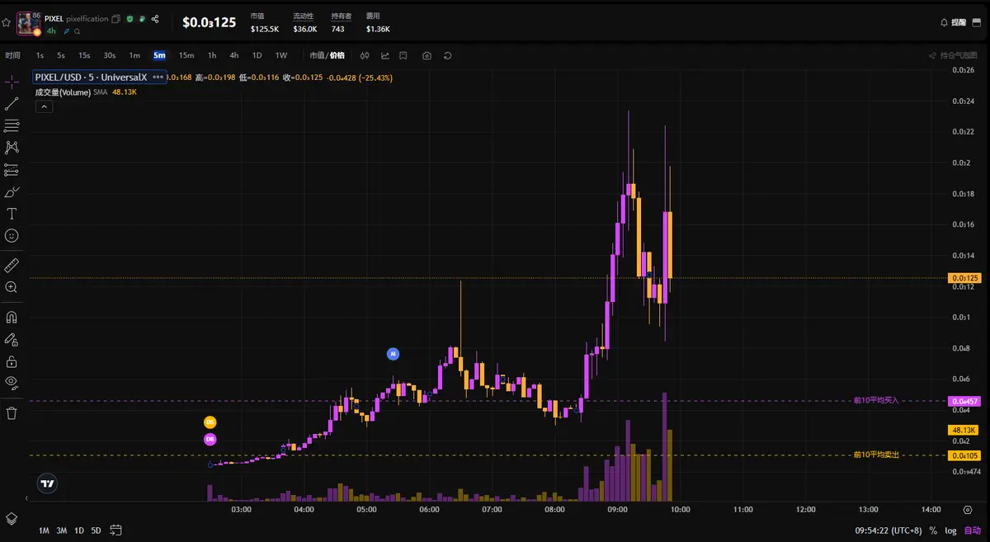Click the $125.5K 市值 value

tap(265, 29)
